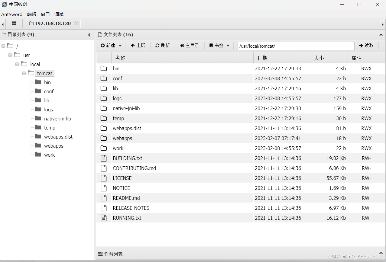The height and width of the screenshot is (262, 386).
Task: Refresh the file list with 刷新
Action: click(x=162, y=46)
